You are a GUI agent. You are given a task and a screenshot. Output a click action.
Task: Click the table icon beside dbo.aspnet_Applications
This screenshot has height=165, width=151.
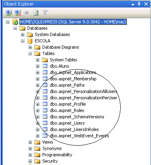pyautogui.click(x=45, y=72)
